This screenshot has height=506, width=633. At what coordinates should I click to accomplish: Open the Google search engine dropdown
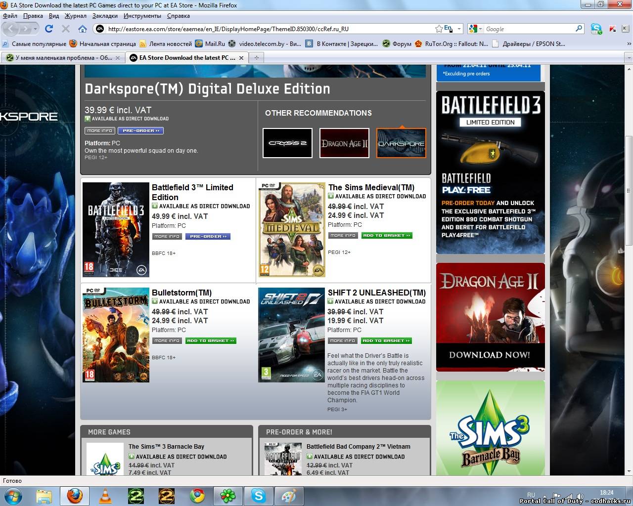[x=475, y=29]
